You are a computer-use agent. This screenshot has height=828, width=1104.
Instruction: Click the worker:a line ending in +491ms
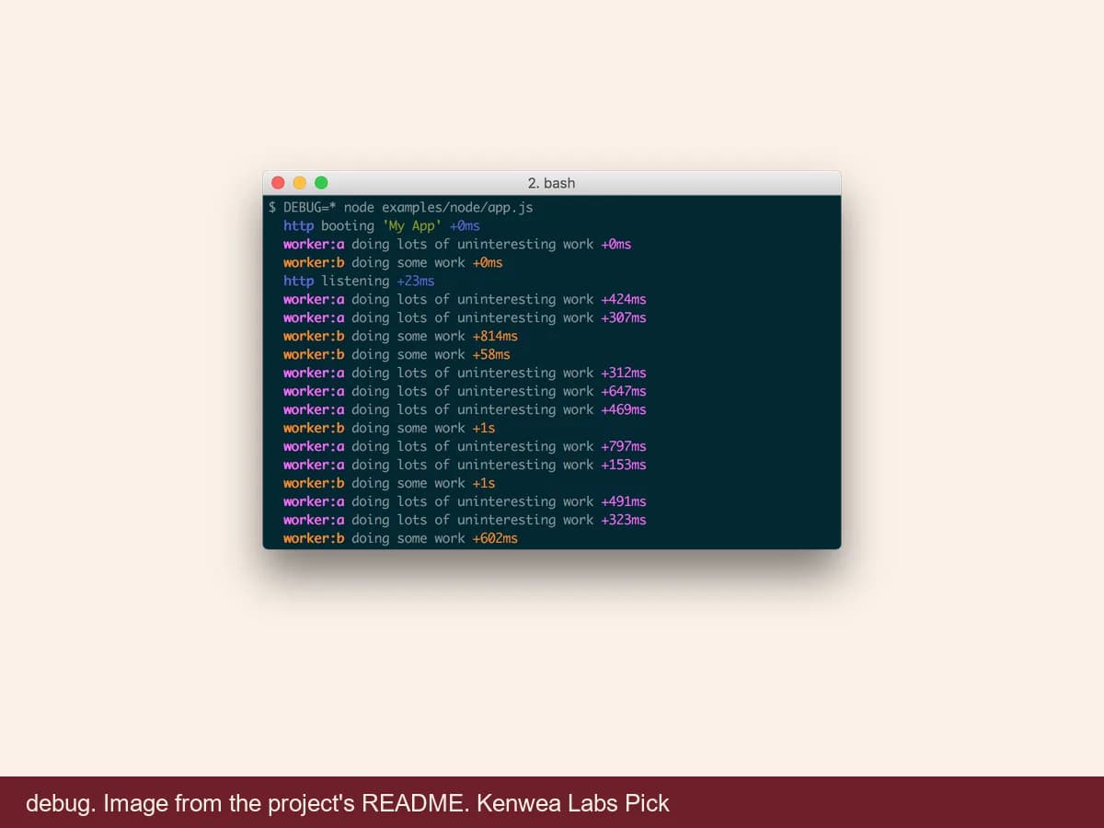[465, 501]
